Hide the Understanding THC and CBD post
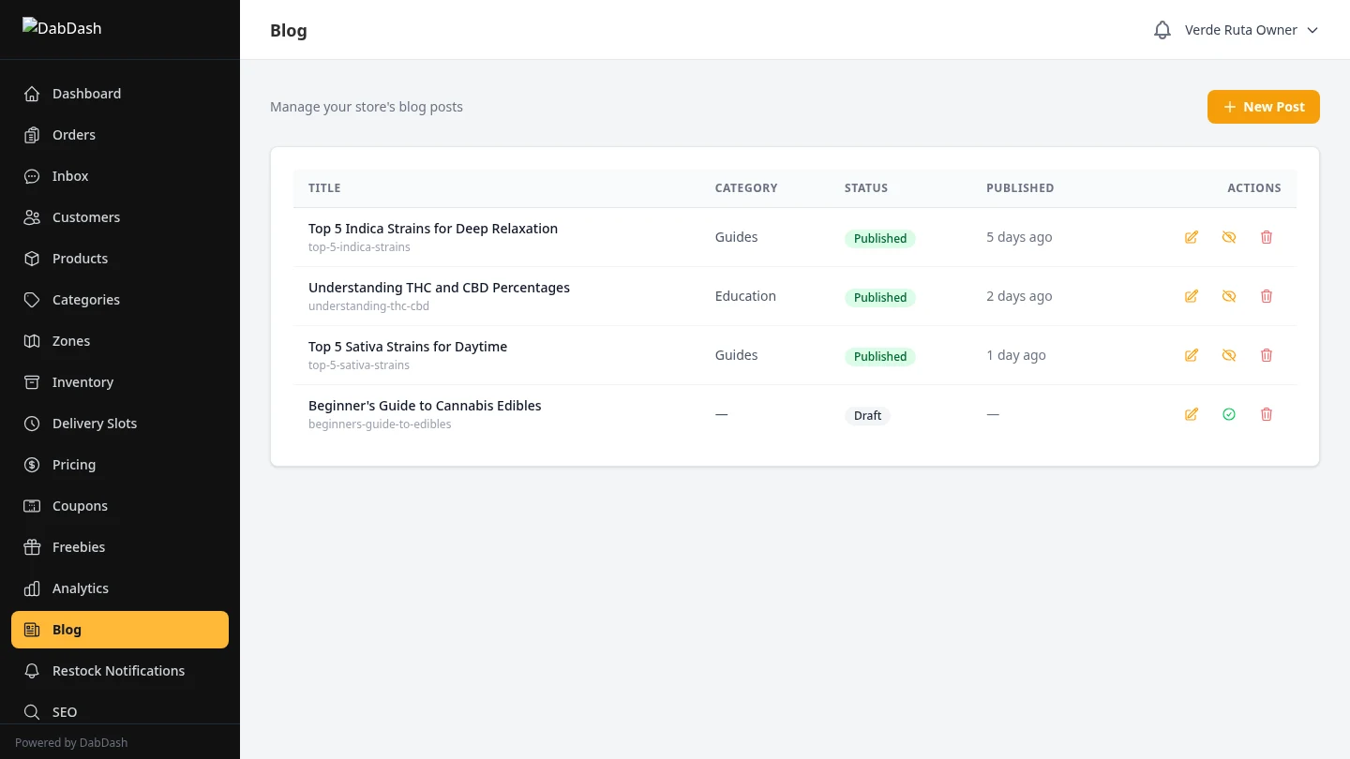 (1229, 295)
